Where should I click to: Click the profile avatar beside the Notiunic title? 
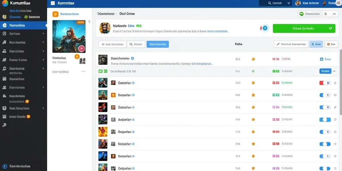click(105, 28)
